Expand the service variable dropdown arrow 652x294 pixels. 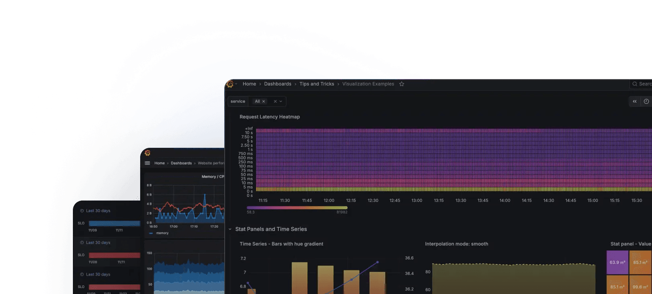point(281,101)
